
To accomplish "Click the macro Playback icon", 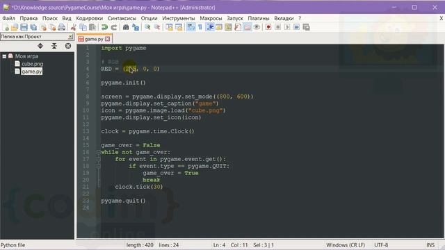I will [287, 27].
